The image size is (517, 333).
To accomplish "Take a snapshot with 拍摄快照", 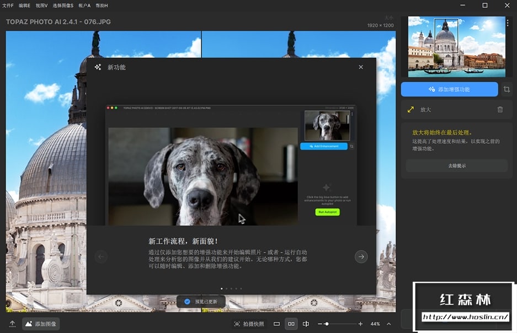I will pos(249,324).
